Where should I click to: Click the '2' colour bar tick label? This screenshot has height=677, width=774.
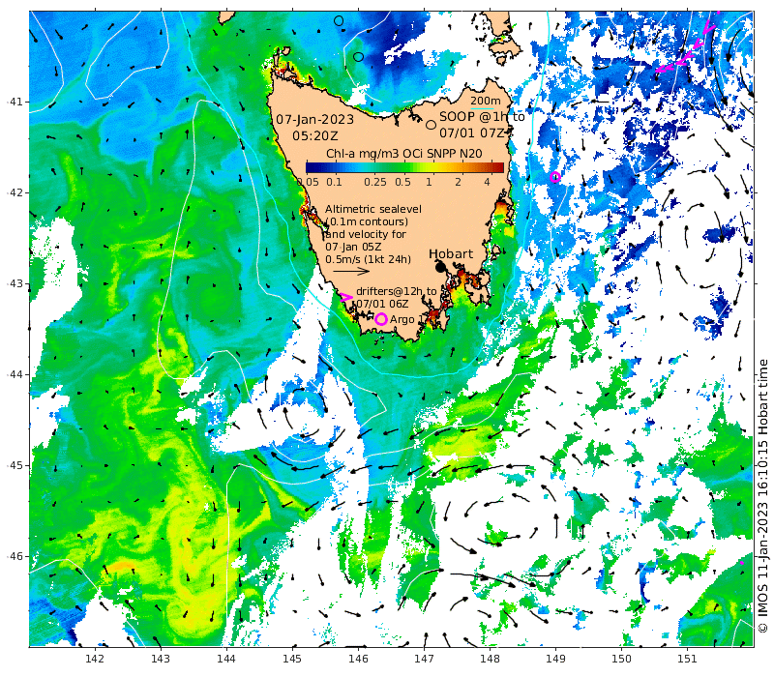pyautogui.click(x=458, y=182)
